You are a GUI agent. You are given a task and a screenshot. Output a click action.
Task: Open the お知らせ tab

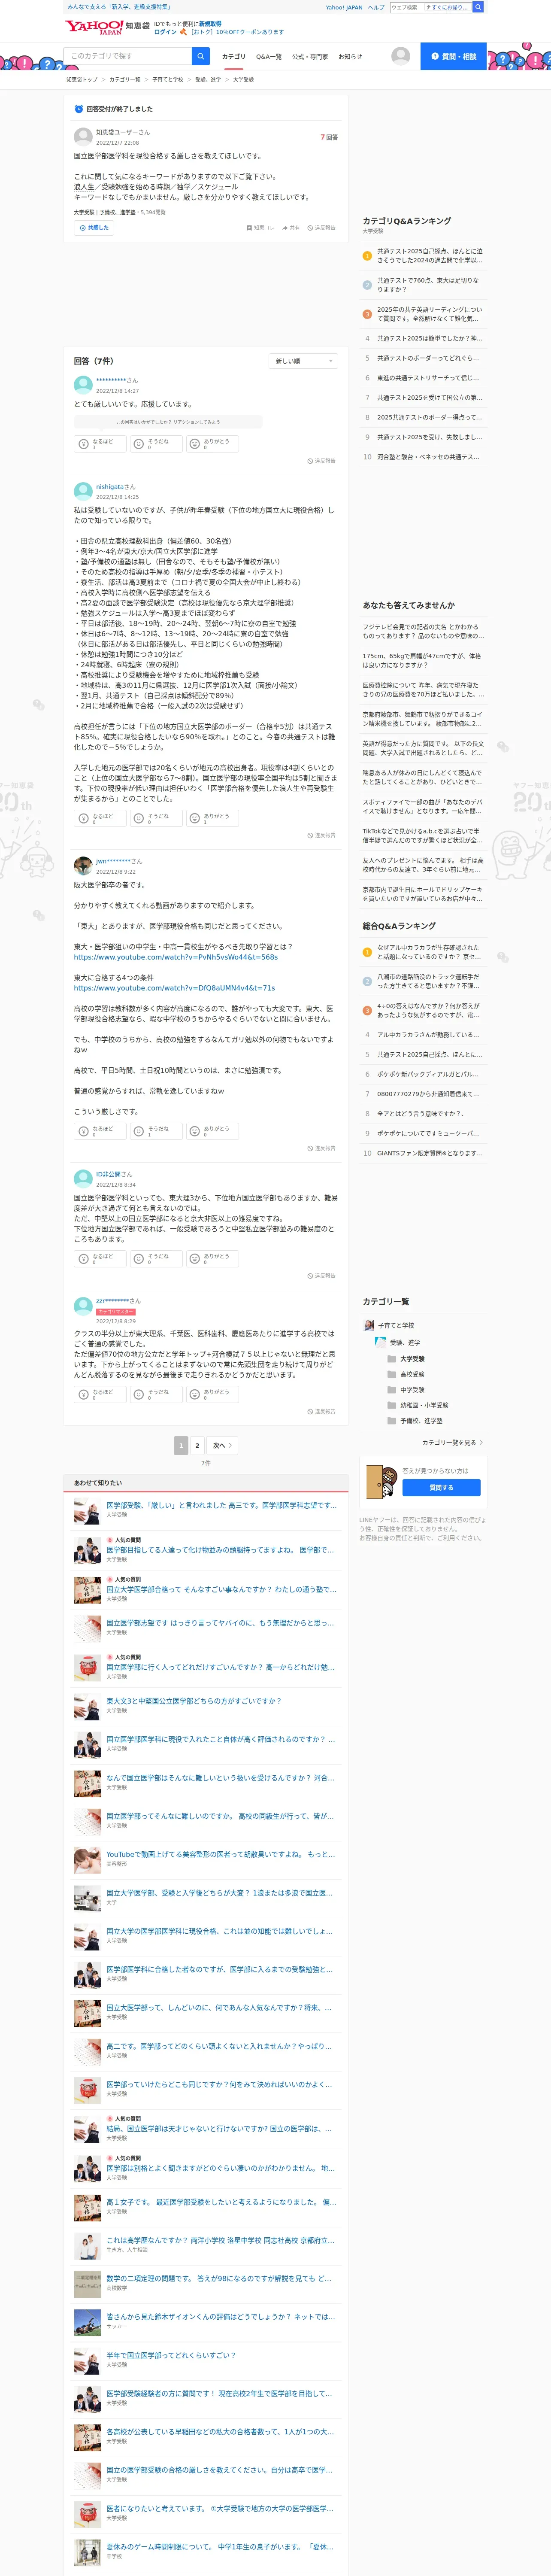350,57
